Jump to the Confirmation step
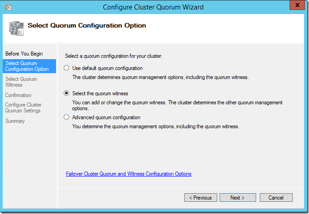The height and width of the screenshot is (214, 309). point(19,95)
